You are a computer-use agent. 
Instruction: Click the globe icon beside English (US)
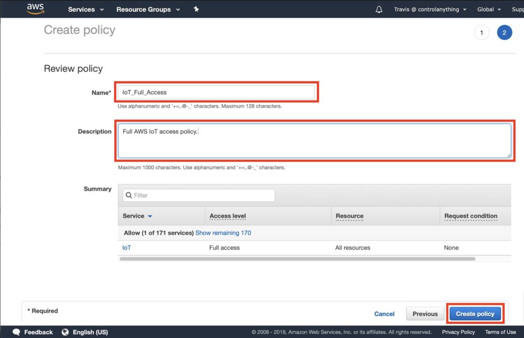coord(65,332)
